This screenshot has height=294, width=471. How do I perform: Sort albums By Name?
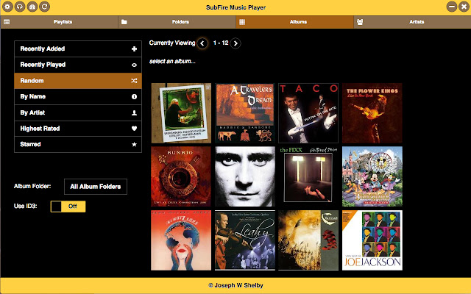coord(78,96)
